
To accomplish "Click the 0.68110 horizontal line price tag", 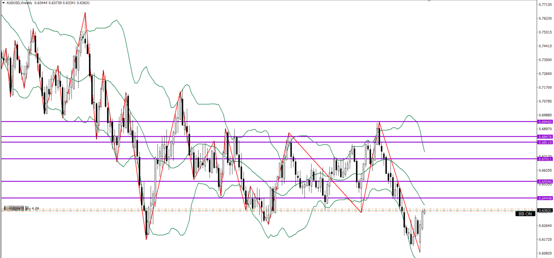I will (x=545, y=142).
